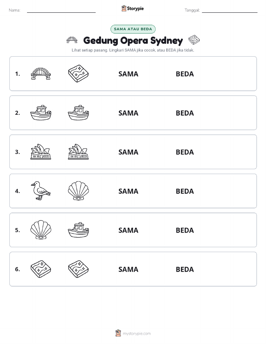Click the seagull icon in row 4

coord(41,191)
